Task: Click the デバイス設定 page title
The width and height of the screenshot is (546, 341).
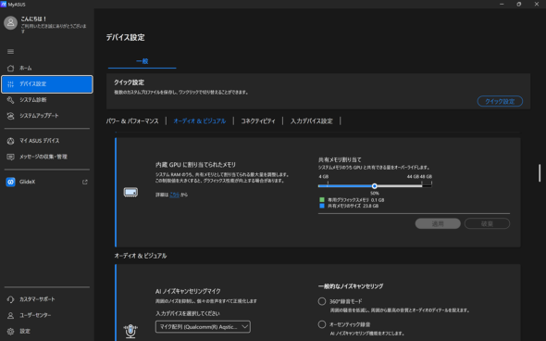Action: [125, 38]
